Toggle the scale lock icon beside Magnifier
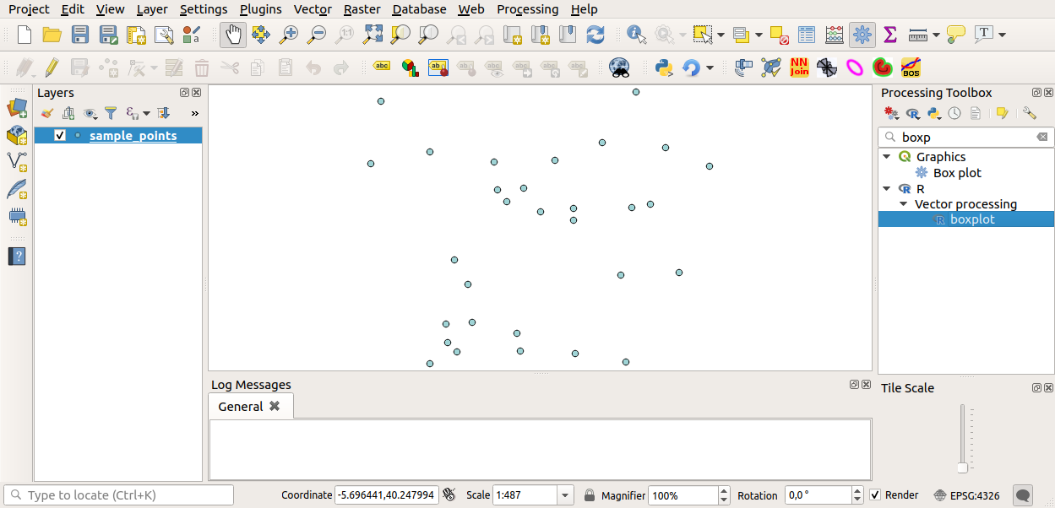 coord(590,495)
